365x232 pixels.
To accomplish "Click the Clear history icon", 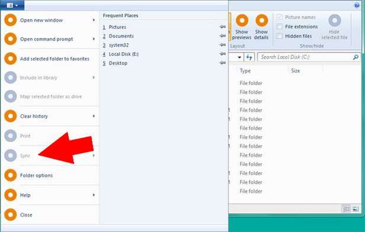I will [11, 116].
